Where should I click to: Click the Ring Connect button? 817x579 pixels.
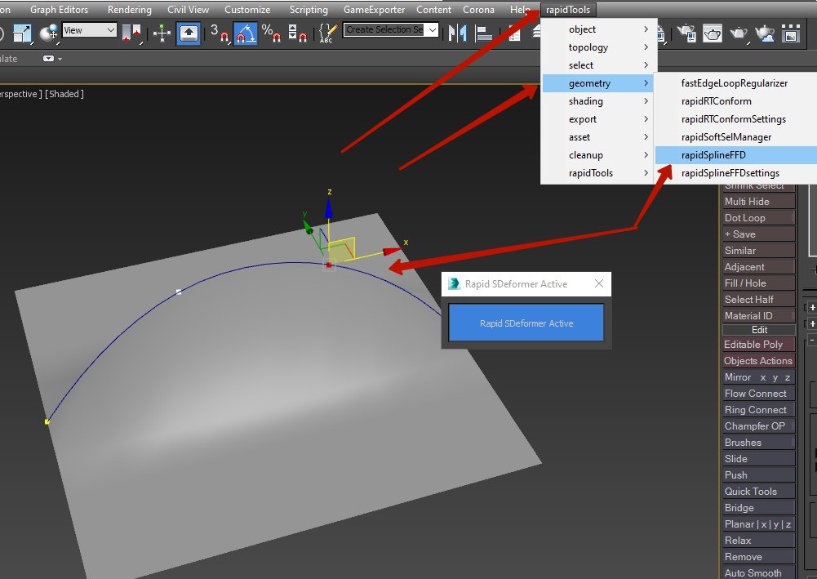pos(759,410)
